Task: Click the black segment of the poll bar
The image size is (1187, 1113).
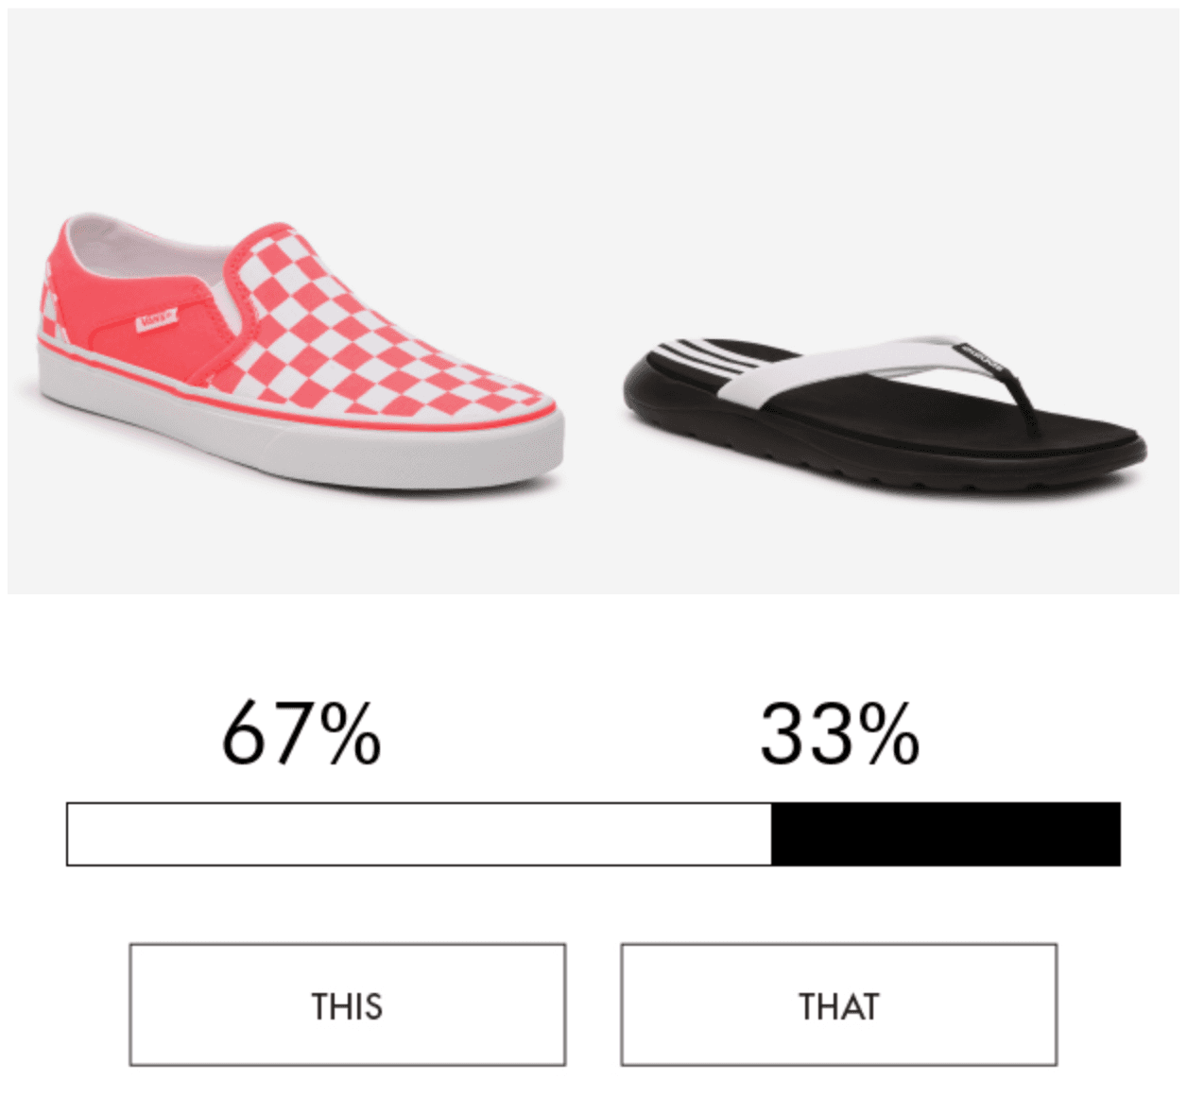Action: 945,834
